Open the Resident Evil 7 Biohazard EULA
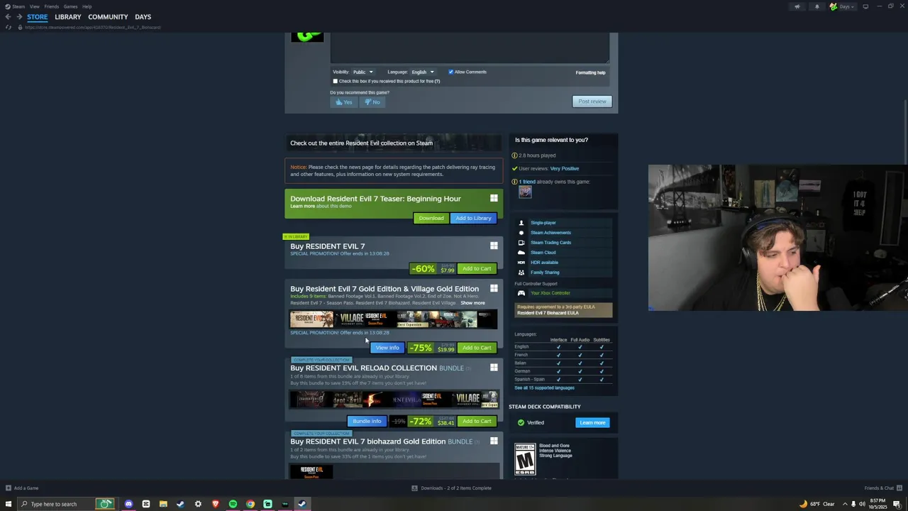The width and height of the screenshot is (908, 511). tap(548, 313)
